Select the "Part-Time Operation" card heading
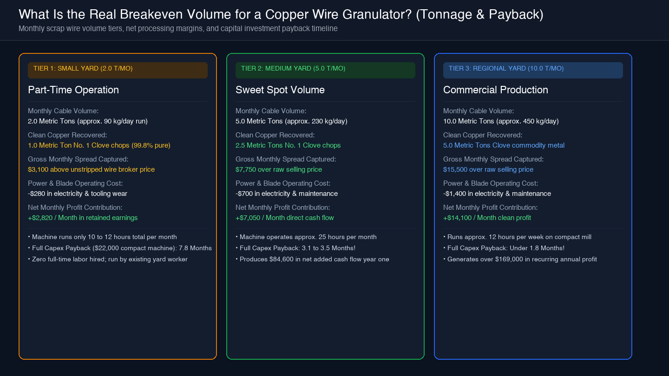 73,90
